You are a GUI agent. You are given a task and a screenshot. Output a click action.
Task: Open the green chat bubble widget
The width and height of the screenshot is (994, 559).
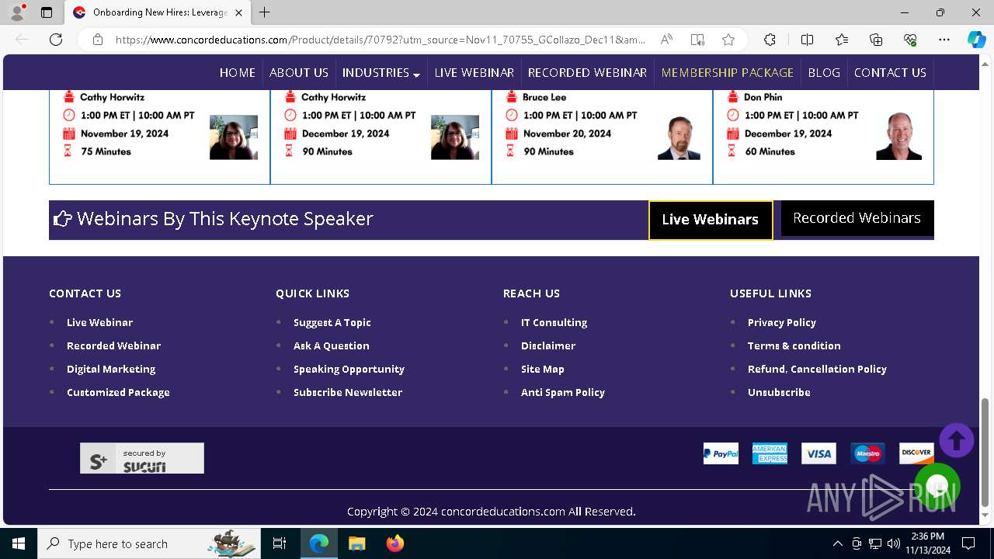[x=937, y=486]
